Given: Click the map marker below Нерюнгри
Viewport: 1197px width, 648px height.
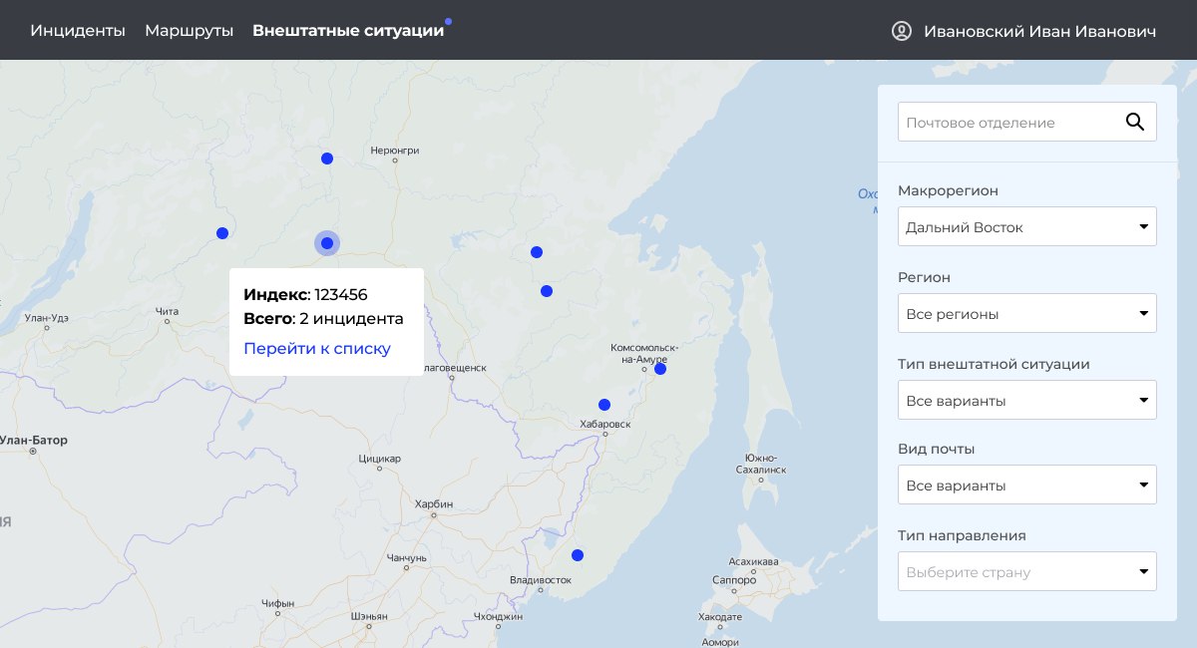Looking at the screenshot, I should coord(326,159).
